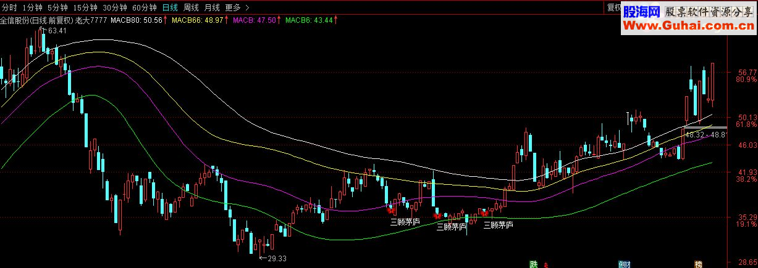758x268 pixels.
Task: Switch to the 分时 intraday tab
Action: [10, 8]
